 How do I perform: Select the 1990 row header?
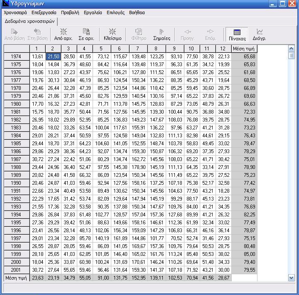pos(17,183)
